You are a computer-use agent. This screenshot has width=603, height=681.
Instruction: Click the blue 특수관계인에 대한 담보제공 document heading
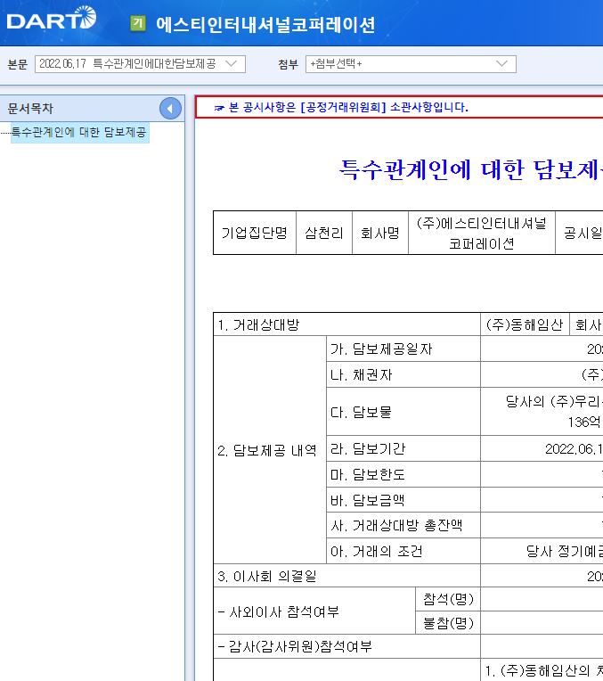(470, 169)
